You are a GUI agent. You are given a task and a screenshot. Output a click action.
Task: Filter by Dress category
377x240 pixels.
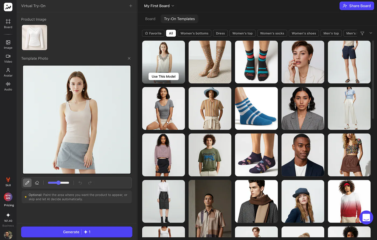[x=220, y=33]
